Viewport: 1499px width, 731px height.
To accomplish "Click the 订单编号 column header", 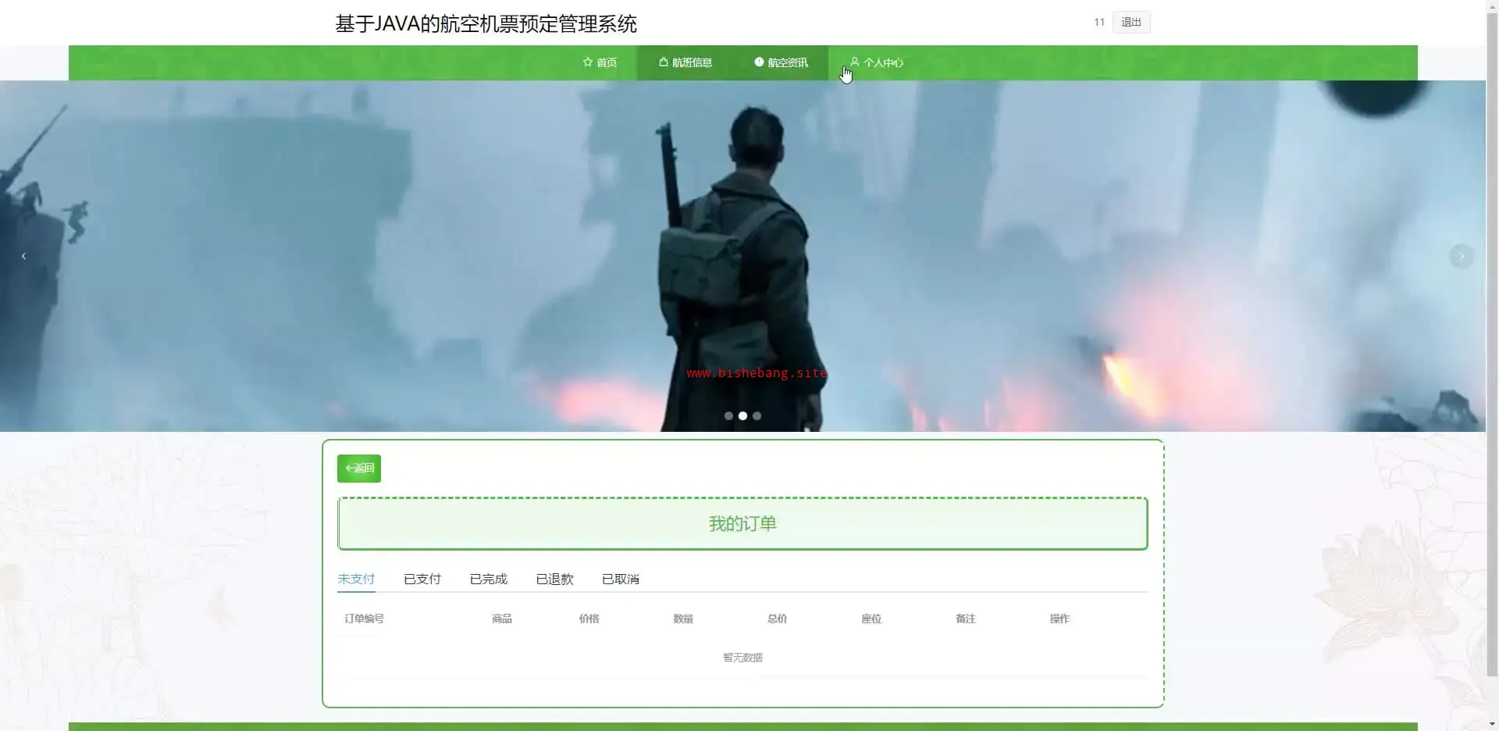I will tap(364, 619).
